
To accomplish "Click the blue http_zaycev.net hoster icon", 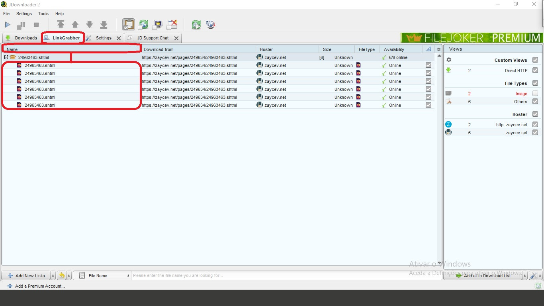I will pyautogui.click(x=448, y=125).
